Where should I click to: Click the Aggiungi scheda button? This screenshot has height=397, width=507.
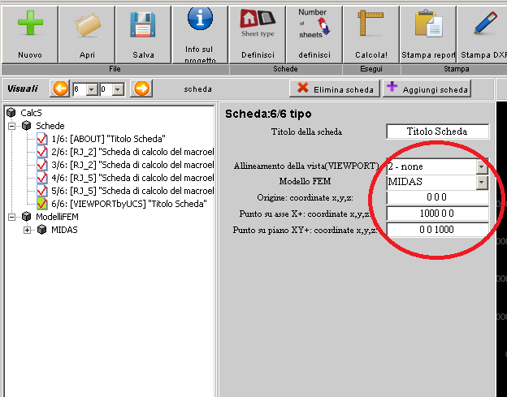[x=427, y=88]
